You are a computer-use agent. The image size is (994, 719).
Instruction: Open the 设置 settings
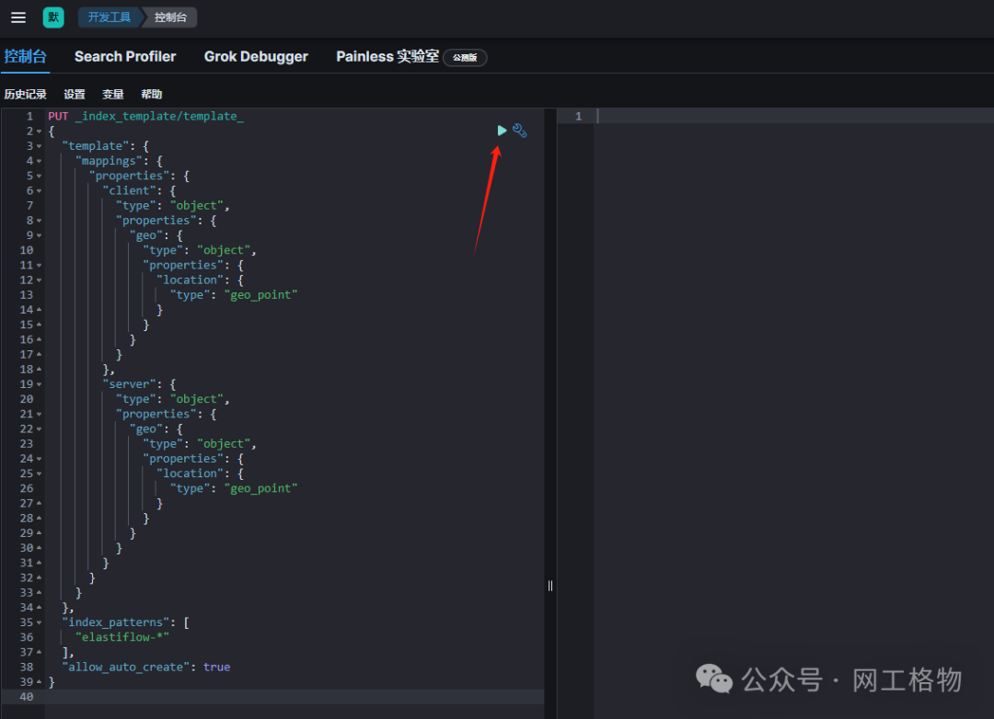tap(75, 94)
